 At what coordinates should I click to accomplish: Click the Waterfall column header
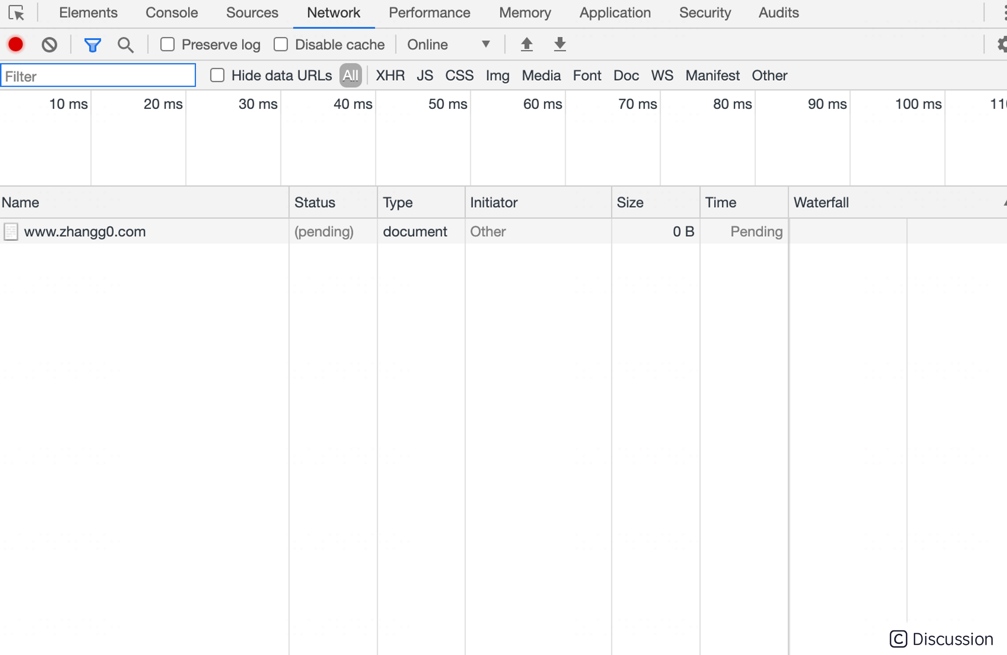pyautogui.click(x=898, y=203)
